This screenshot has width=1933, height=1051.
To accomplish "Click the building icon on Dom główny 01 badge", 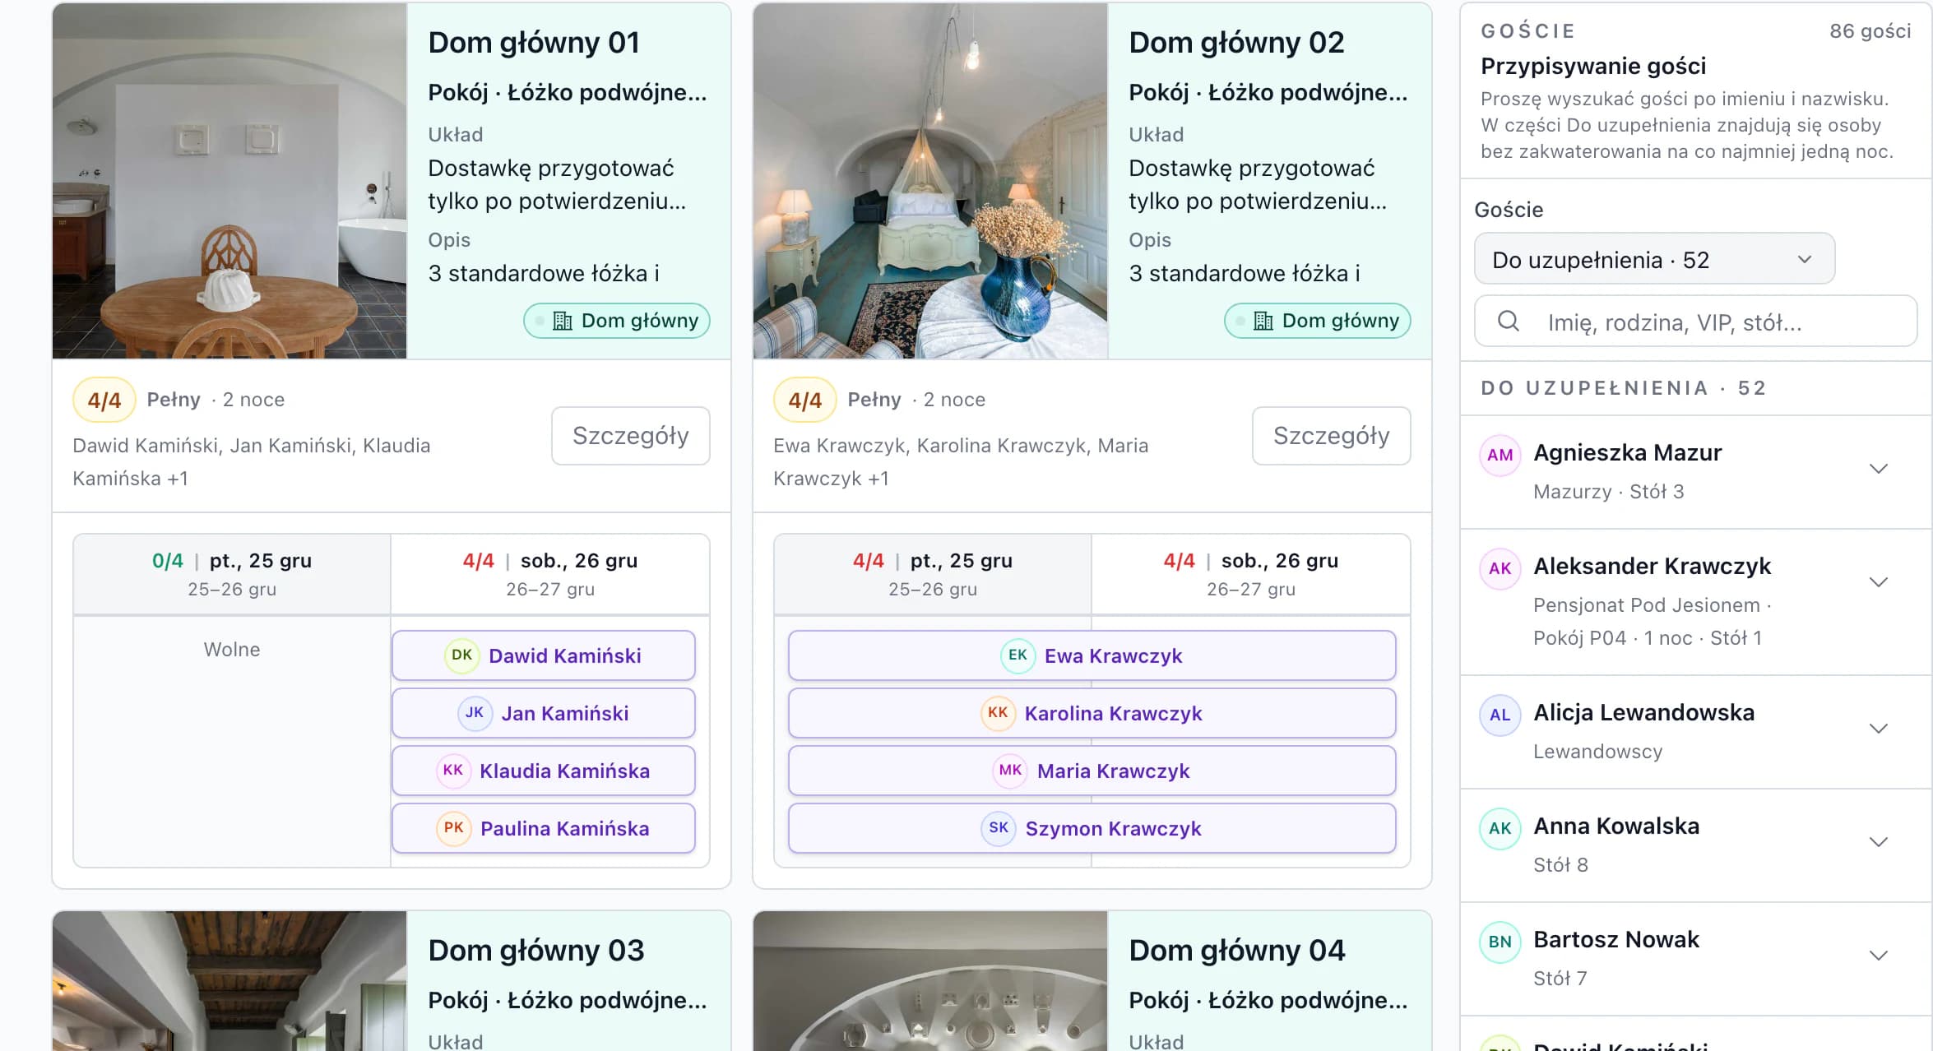I will 563,321.
